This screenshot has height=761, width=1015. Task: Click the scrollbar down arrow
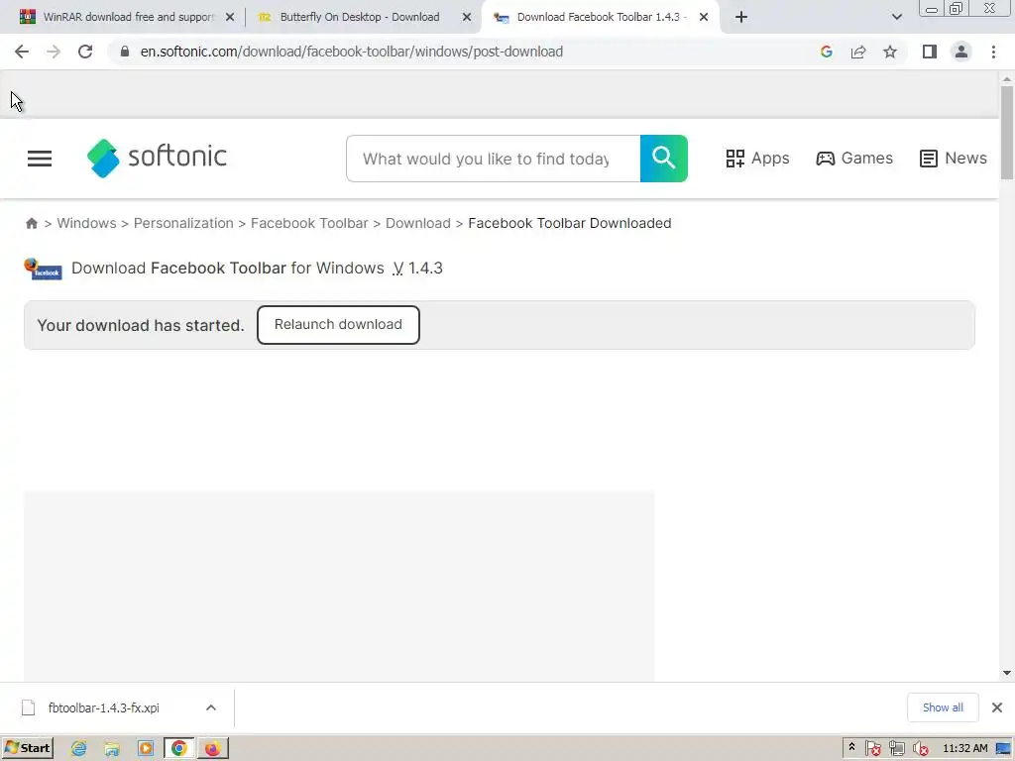click(1007, 673)
